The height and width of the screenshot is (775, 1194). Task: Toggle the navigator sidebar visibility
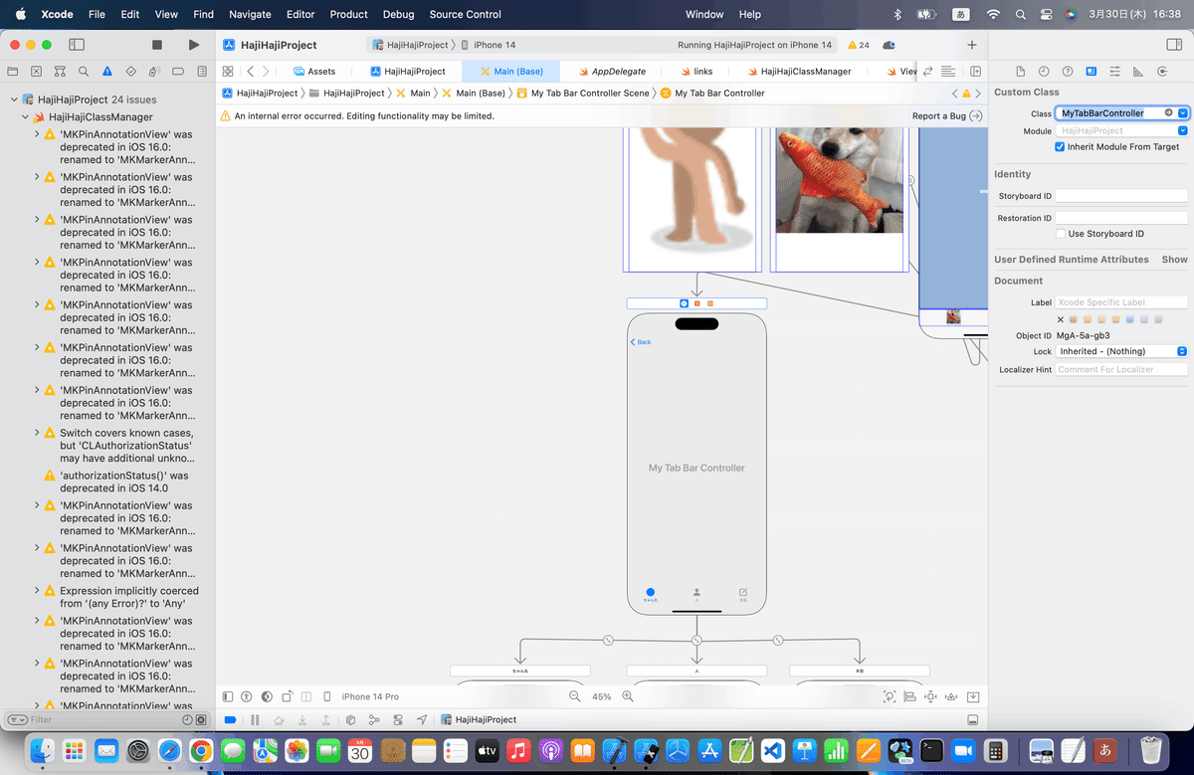click(x=76, y=45)
